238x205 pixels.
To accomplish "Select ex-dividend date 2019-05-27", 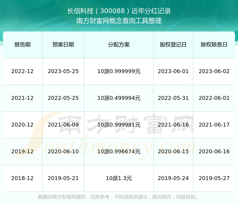I will pos(214,178).
